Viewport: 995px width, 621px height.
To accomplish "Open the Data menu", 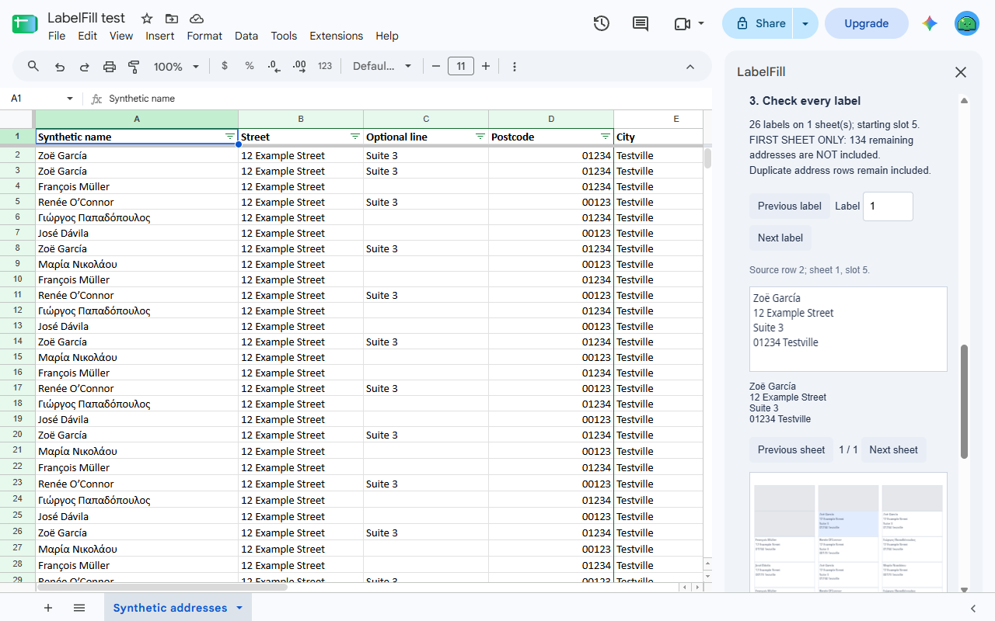I will point(246,36).
